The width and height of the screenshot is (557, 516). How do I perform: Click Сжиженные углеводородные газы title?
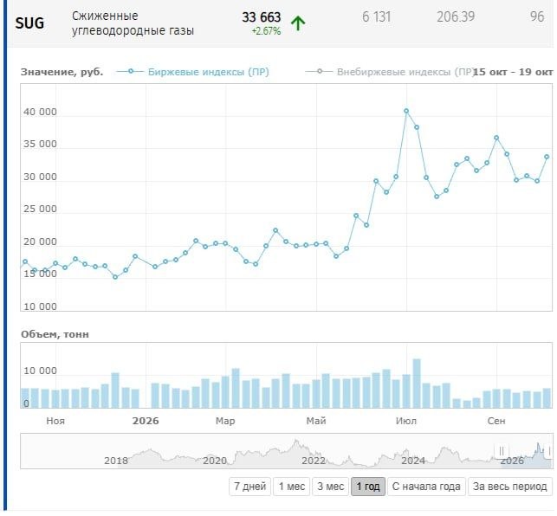133,23
